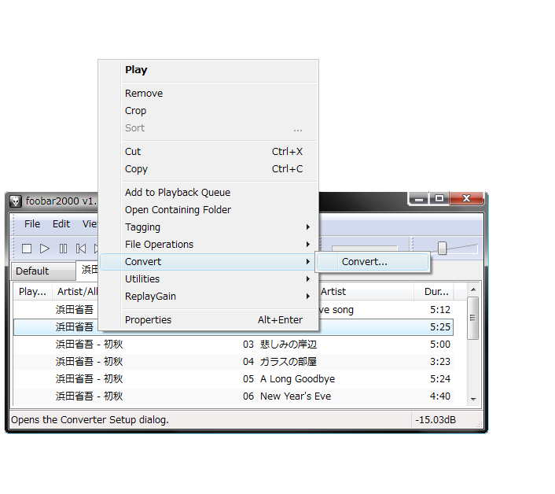Viewport: 555px width, 494px height.
Task: Expand the Convert submenu entry
Action: click(x=208, y=262)
